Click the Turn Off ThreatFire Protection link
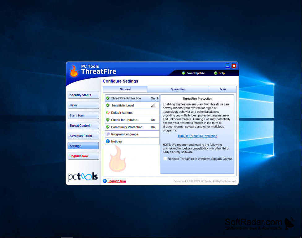Viewport: 302px width, 238px height. (197, 136)
